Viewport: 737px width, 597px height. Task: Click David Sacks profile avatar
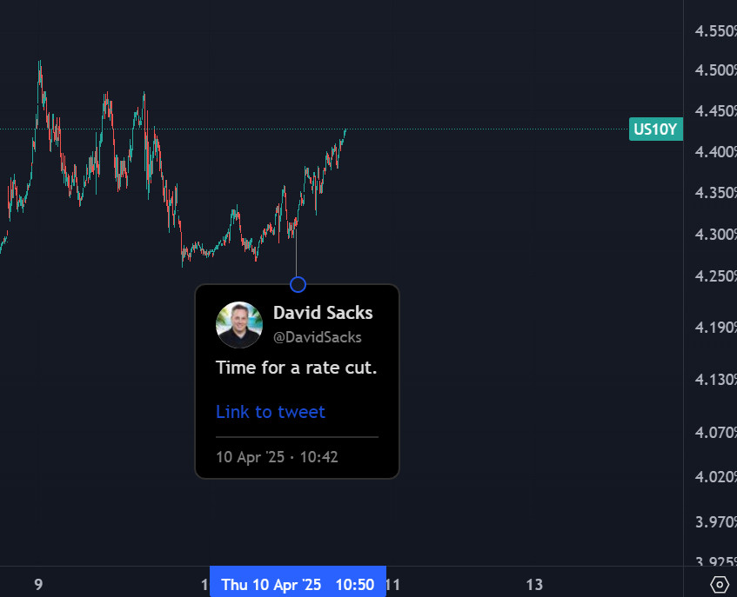pyautogui.click(x=238, y=325)
